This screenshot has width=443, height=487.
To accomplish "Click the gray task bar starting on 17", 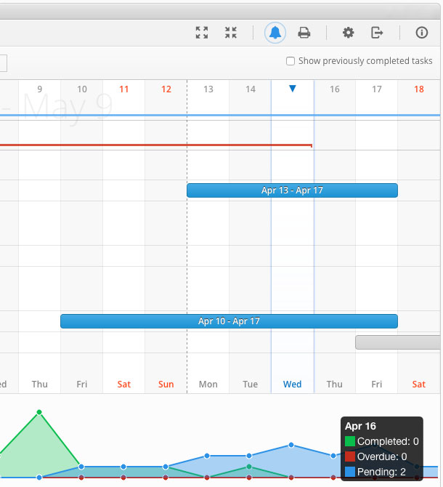I will (398, 342).
